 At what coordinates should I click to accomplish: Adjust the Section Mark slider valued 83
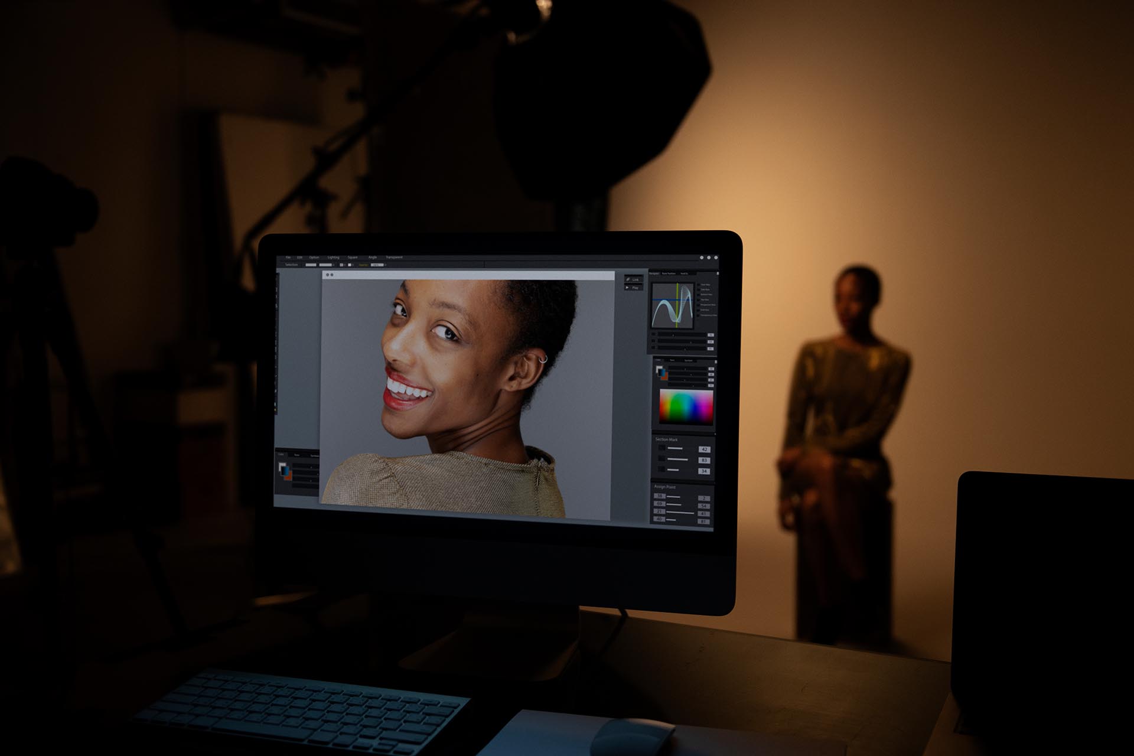coord(677,460)
